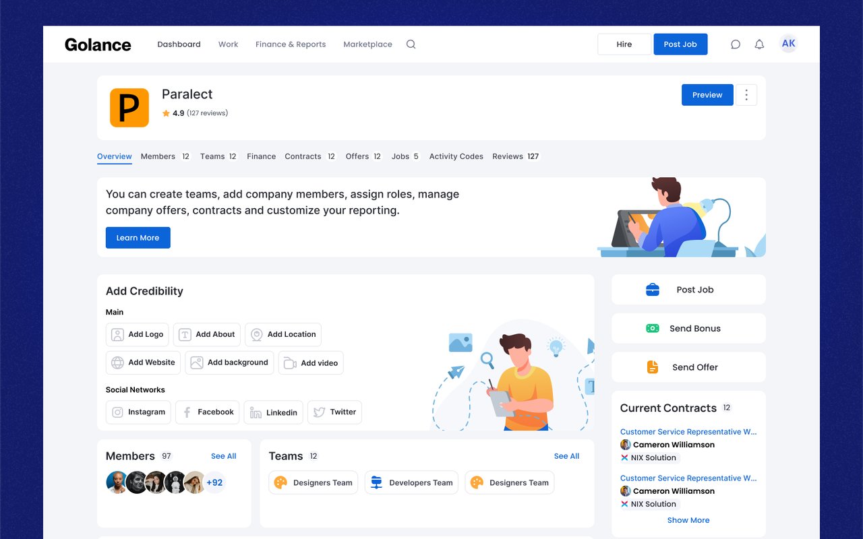This screenshot has height=539, width=863.
Task: Open the messages chat bubble icon
Action: click(736, 44)
